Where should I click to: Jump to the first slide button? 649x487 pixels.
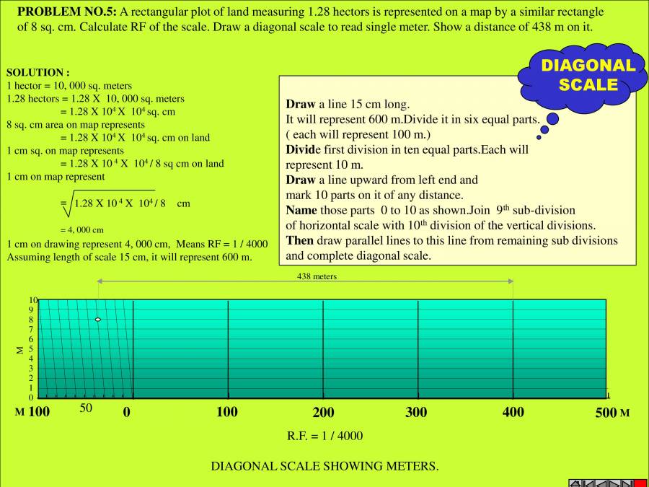[588, 483]
